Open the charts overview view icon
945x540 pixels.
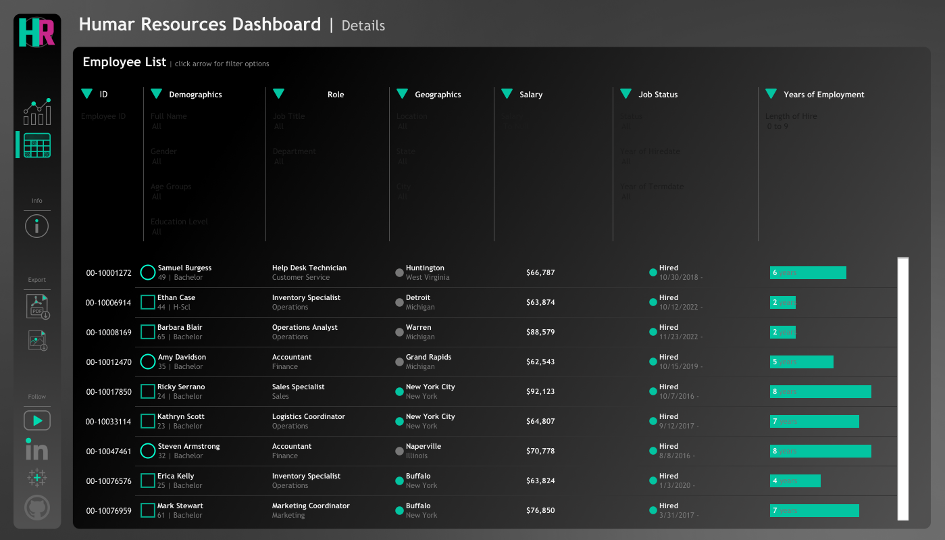point(36,111)
